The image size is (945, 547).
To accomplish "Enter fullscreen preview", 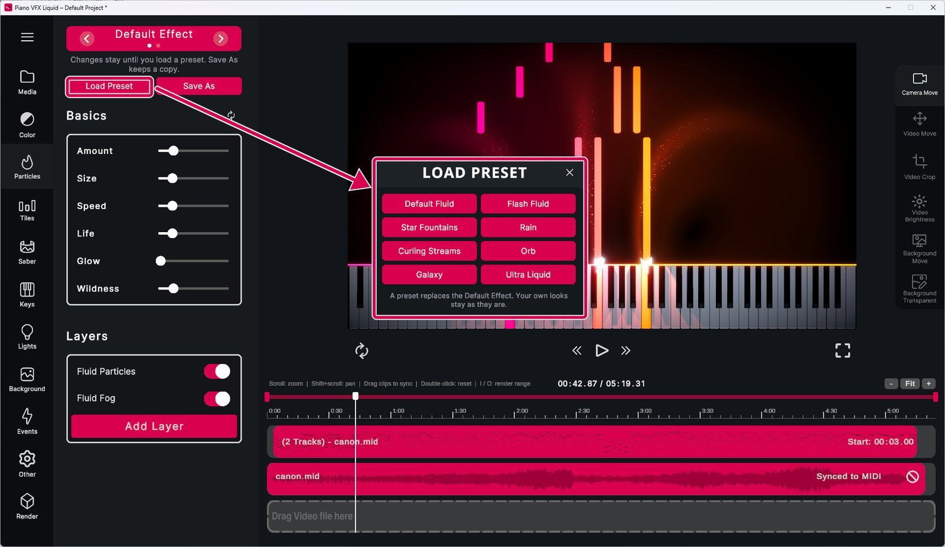I will pos(843,351).
